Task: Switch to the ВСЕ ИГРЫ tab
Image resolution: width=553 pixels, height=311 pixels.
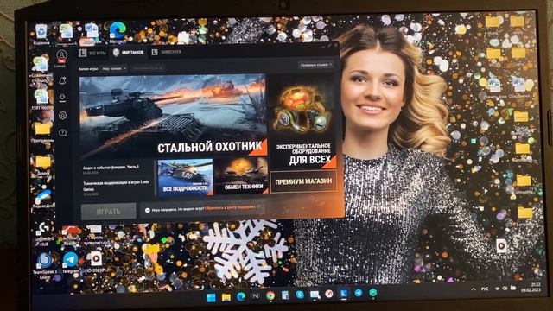Action: [x=92, y=53]
